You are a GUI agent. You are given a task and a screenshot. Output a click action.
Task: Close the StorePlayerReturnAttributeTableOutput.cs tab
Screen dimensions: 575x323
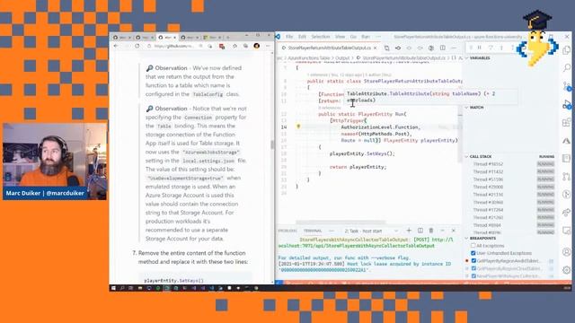(375, 48)
